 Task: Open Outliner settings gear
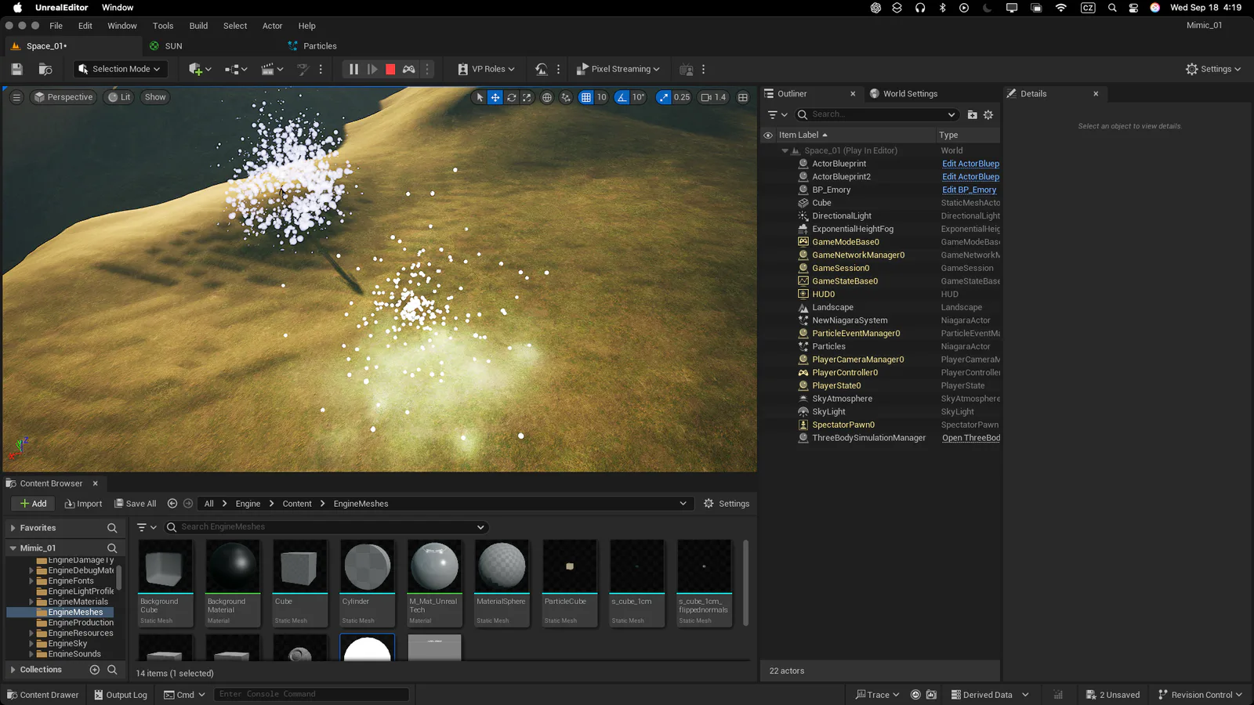tap(988, 114)
